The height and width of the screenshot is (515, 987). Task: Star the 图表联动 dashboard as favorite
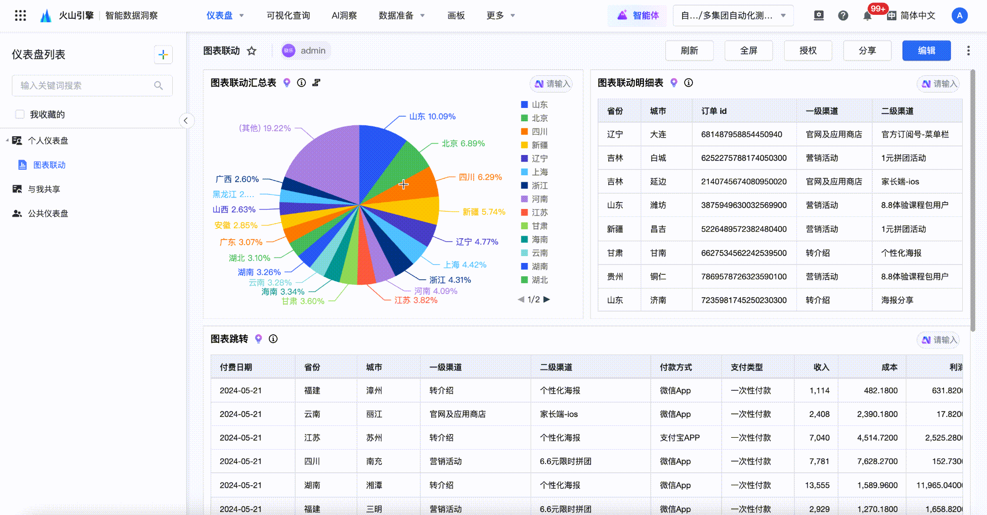[x=252, y=51]
